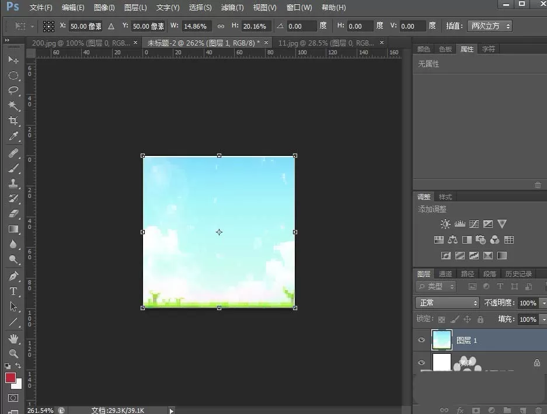
Task: Toggle lock position
Action: (x=467, y=319)
